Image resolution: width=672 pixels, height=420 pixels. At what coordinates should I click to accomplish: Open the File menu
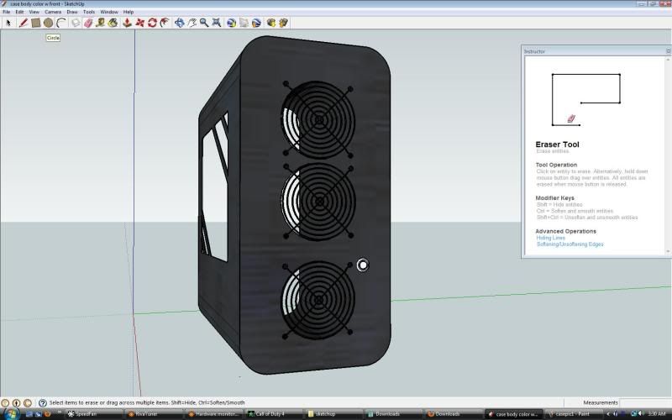pyautogui.click(x=7, y=12)
